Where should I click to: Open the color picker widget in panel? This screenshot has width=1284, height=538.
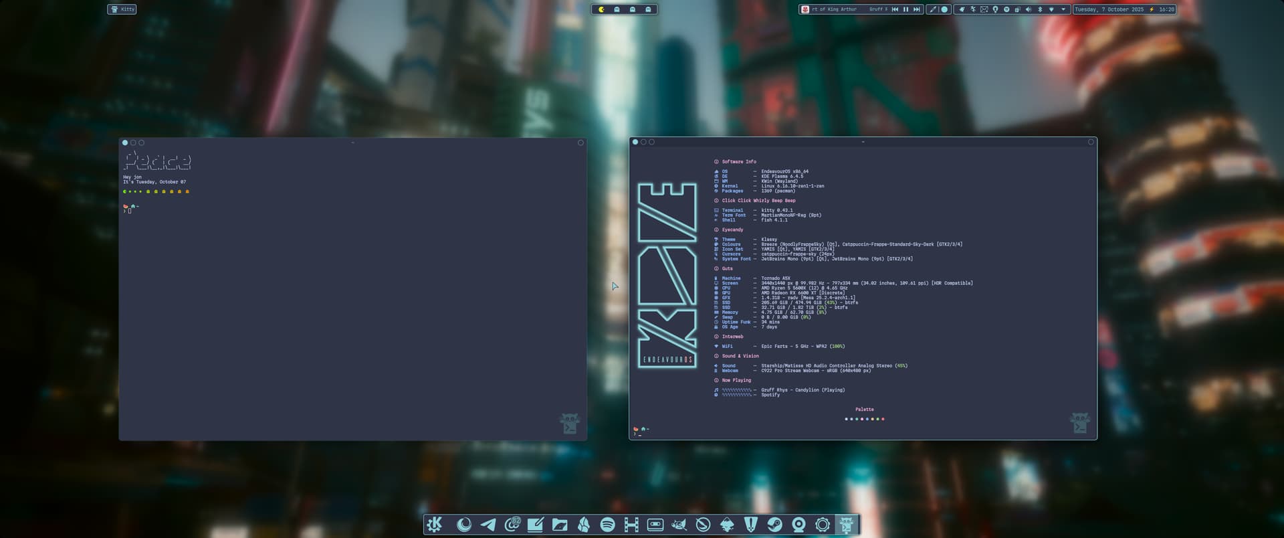point(933,9)
